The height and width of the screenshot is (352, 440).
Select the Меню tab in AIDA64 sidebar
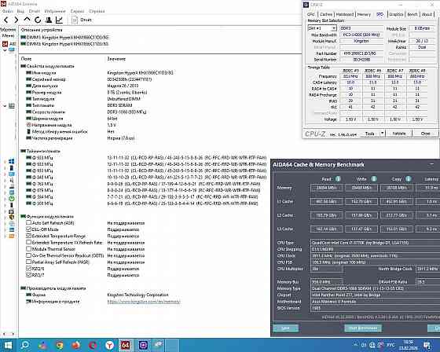click(x=8, y=35)
